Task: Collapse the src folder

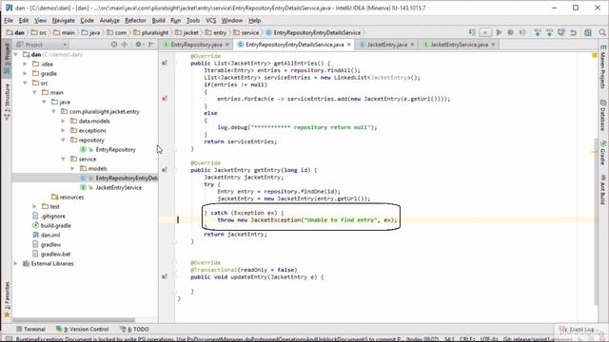Action: tap(26, 83)
